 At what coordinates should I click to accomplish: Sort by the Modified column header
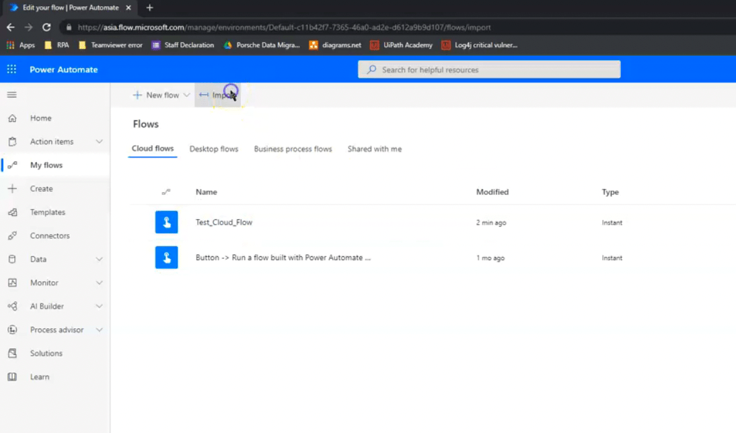[x=492, y=192]
